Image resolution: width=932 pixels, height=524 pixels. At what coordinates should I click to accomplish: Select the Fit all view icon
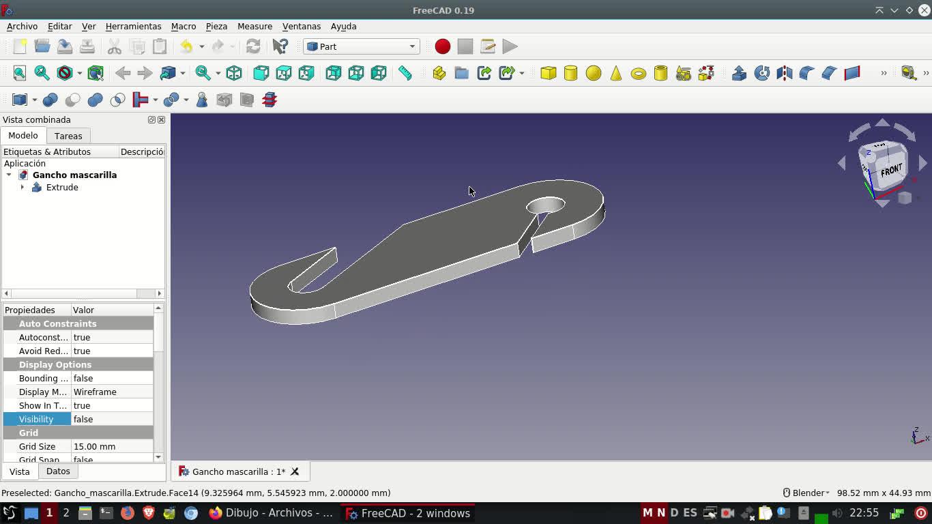(20, 73)
